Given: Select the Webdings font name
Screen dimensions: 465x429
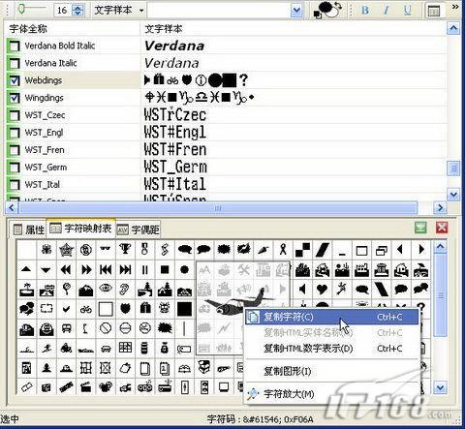Looking at the screenshot, I should (x=44, y=80).
